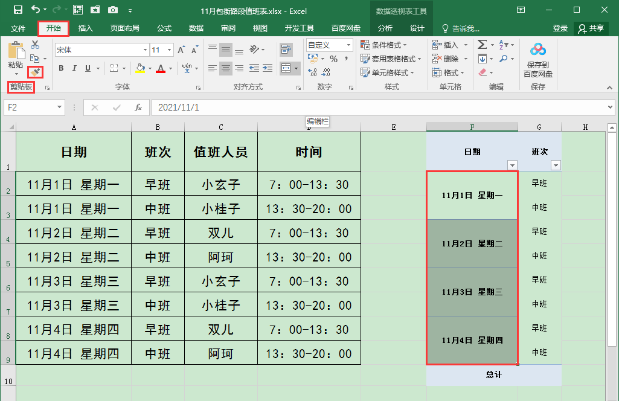619x401 pixels.
Task: Click the red font color button
Action: click(x=160, y=68)
